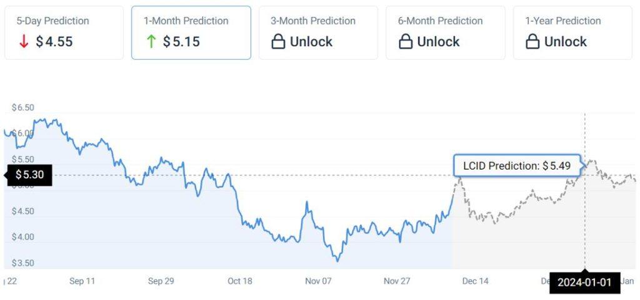Select the 5-Day Prediction card
Screen dimensions: 640x300
click(64, 32)
